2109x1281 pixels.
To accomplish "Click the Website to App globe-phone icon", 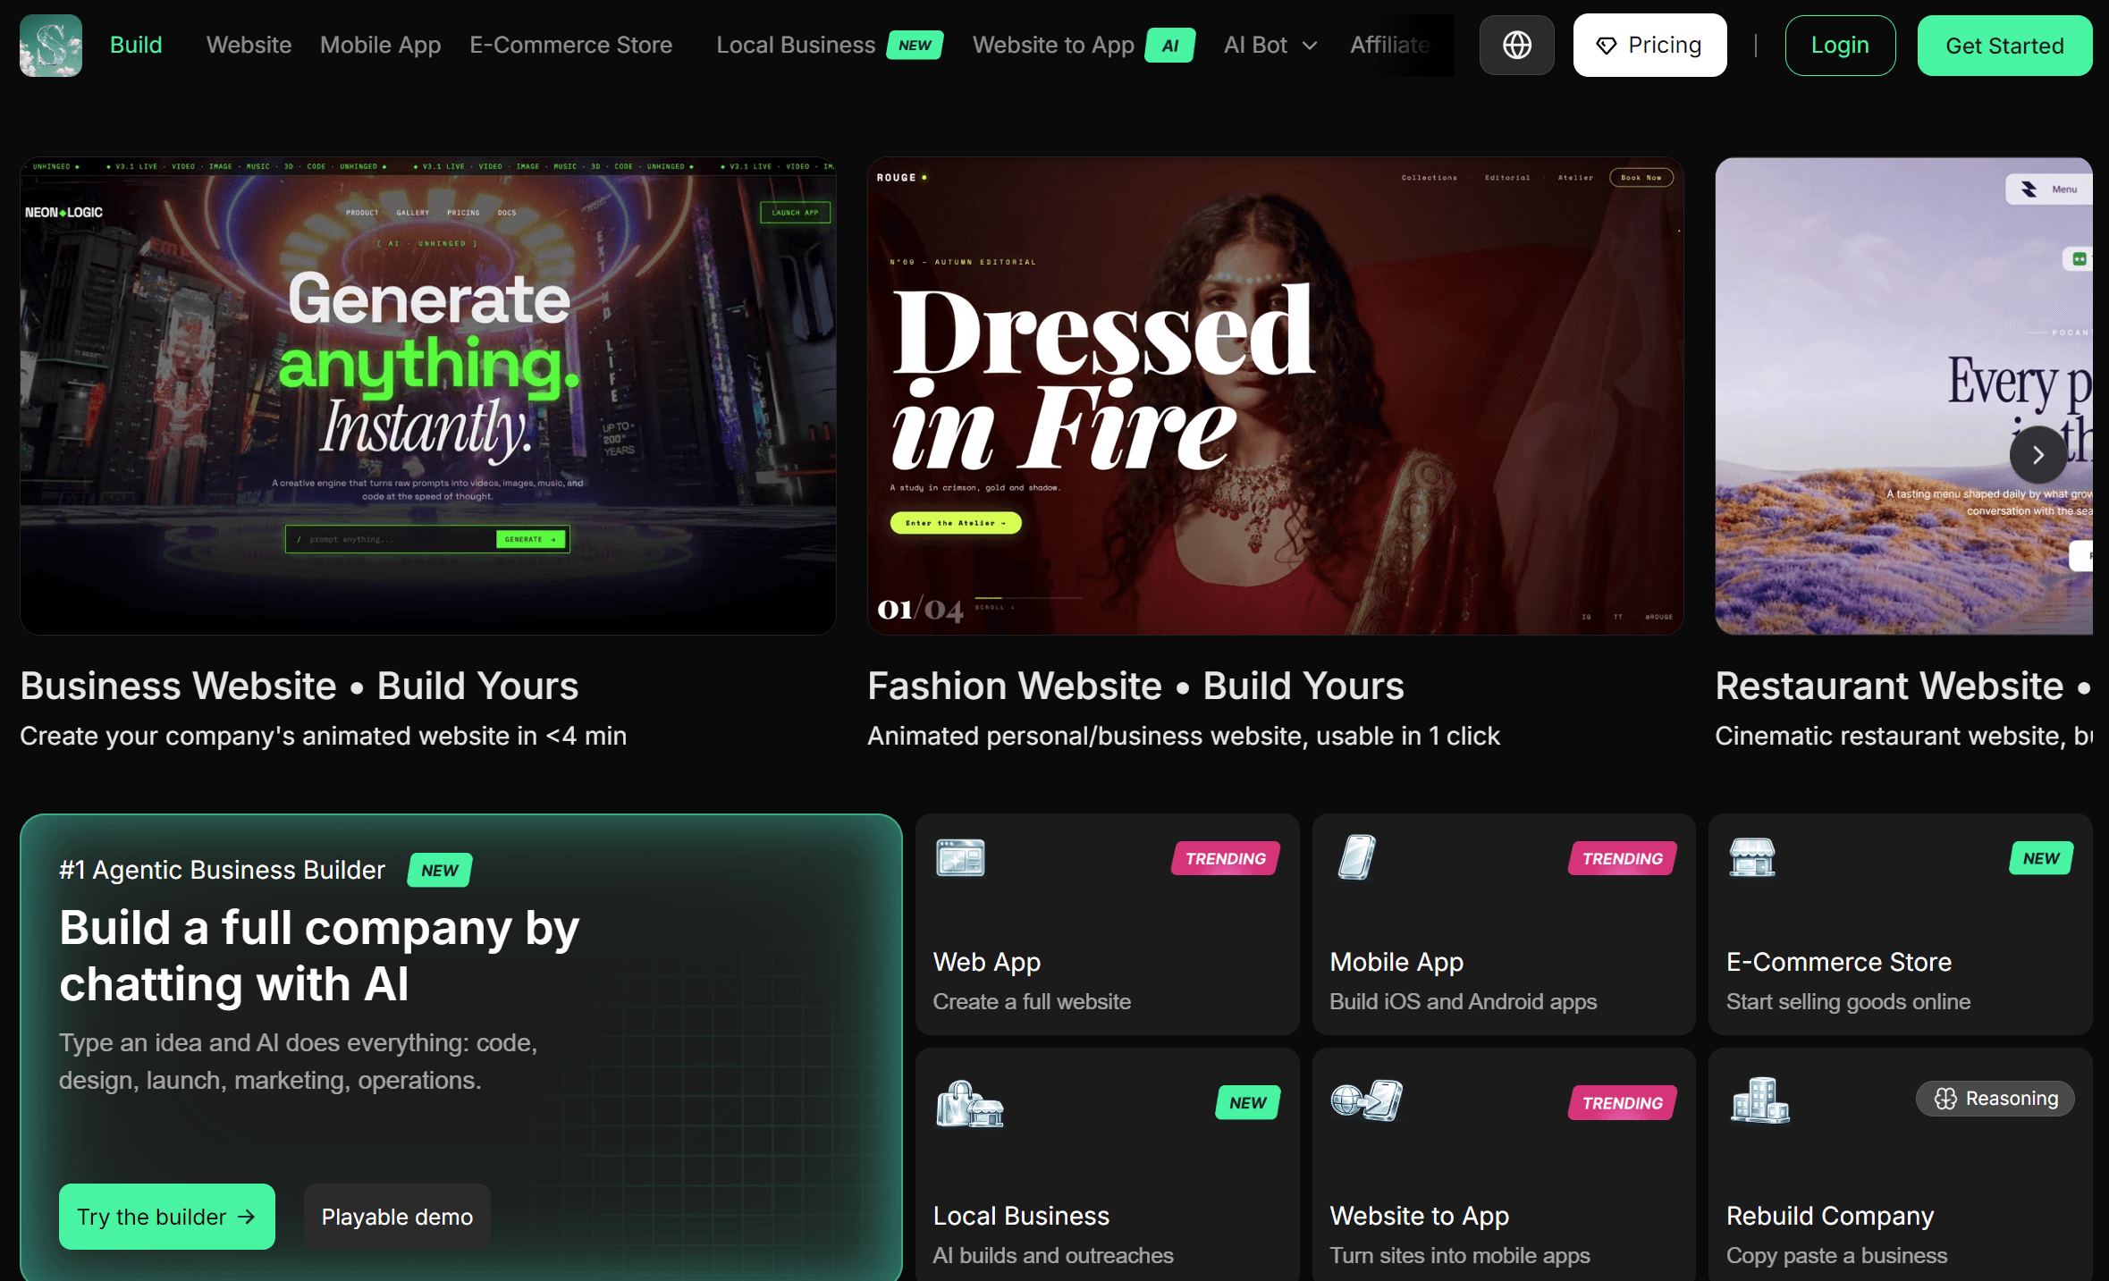I will [1366, 1100].
